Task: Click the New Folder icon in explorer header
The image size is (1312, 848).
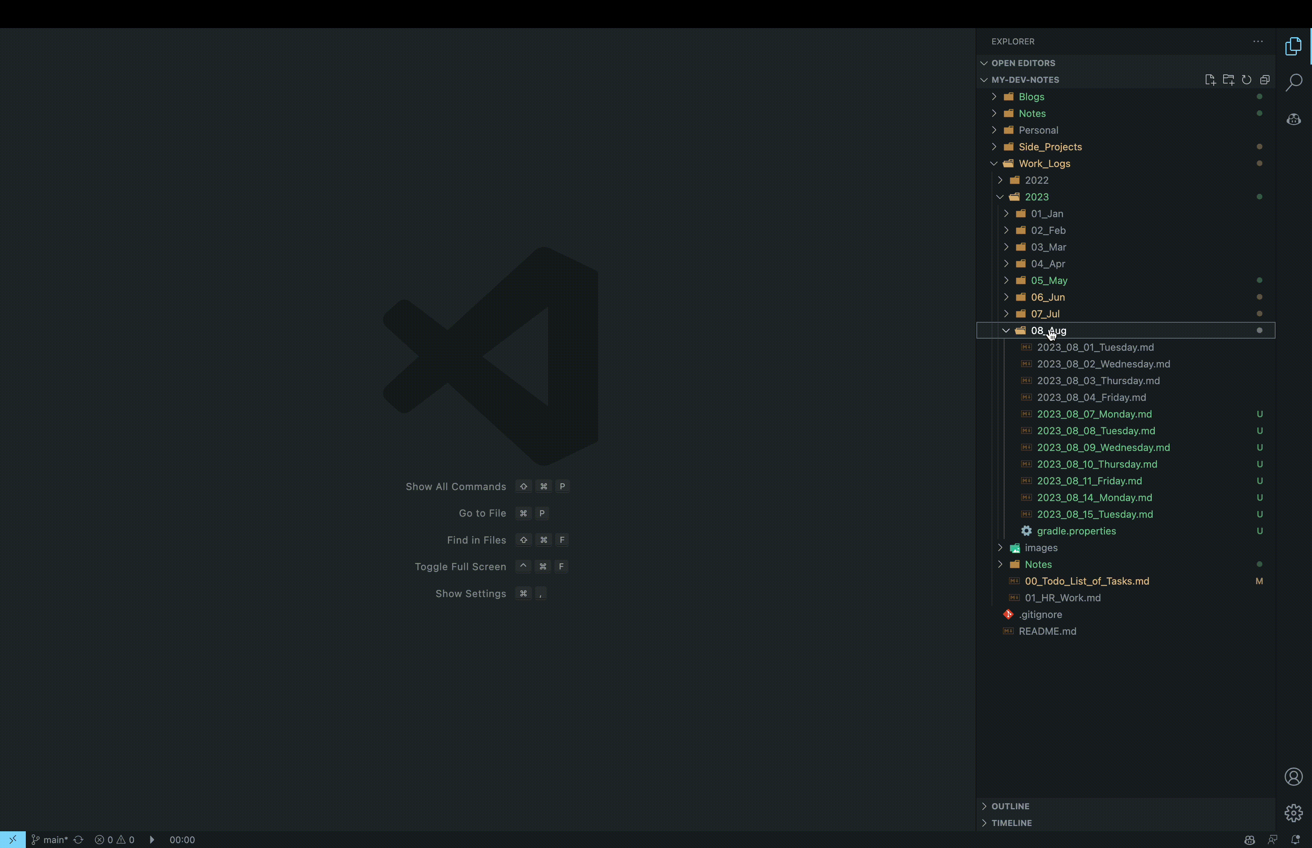Action: (x=1228, y=80)
